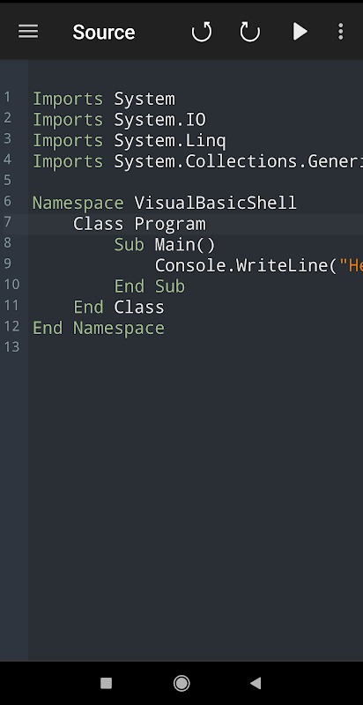Tap Android back navigation triangle
The width and height of the screenshot is (363, 705).
click(x=256, y=684)
